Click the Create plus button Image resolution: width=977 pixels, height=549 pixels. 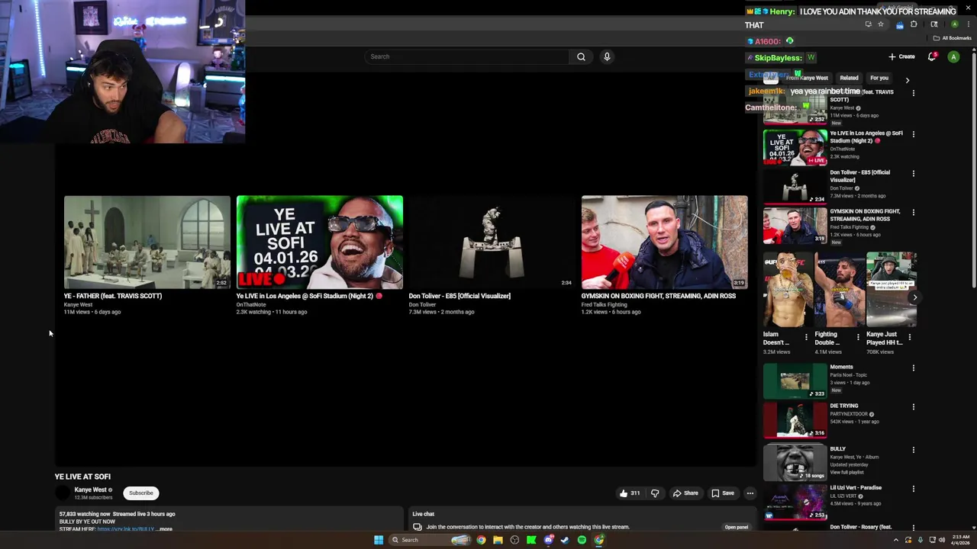(x=901, y=56)
